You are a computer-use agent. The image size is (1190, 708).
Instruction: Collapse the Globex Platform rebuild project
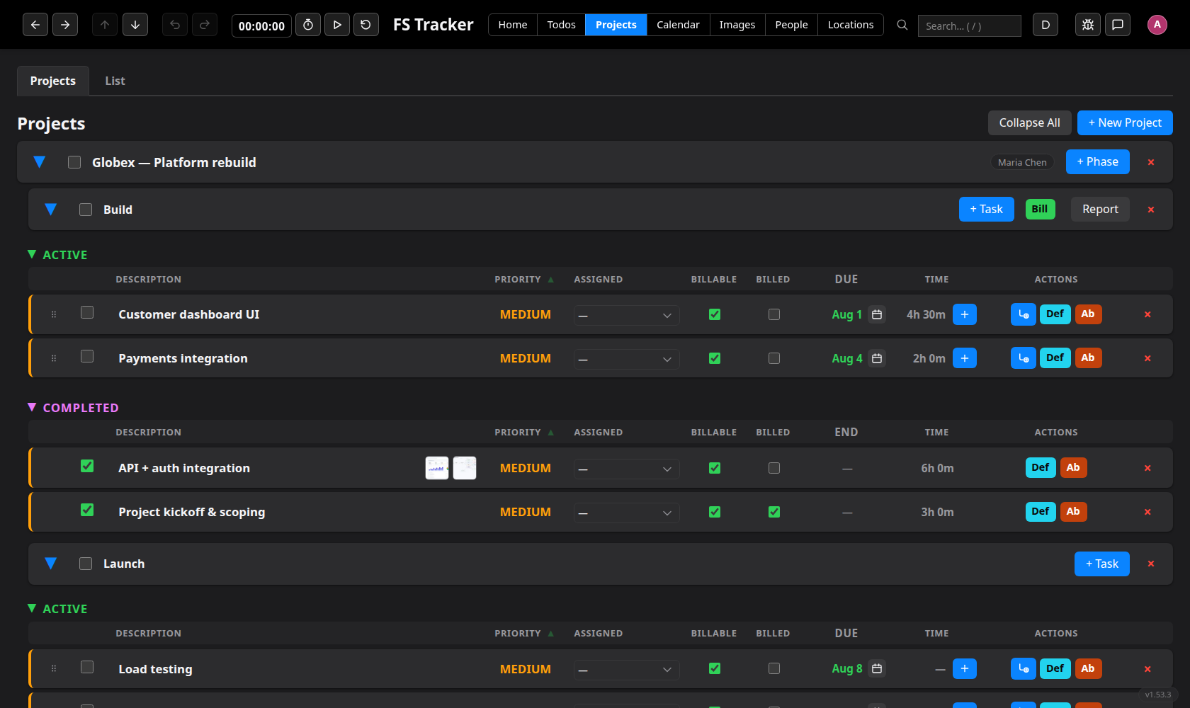pyautogui.click(x=40, y=162)
